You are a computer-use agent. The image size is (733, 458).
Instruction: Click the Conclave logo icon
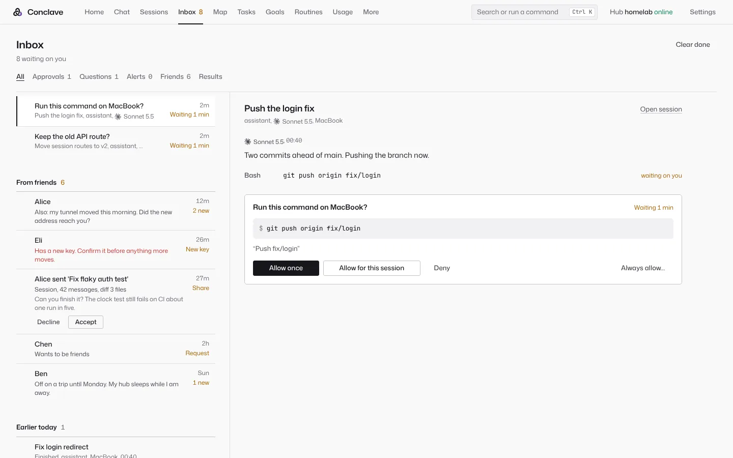coord(18,12)
